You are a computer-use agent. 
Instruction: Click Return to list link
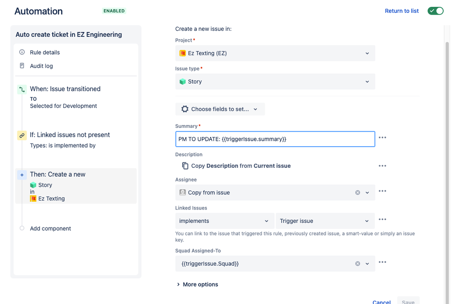pos(402,11)
